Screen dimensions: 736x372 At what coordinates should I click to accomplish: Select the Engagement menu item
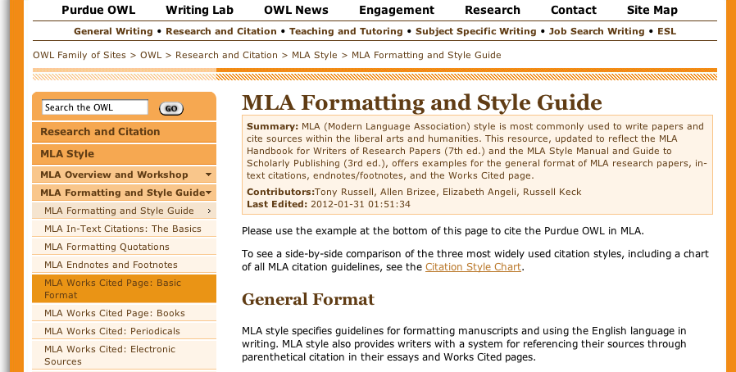(397, 10)
